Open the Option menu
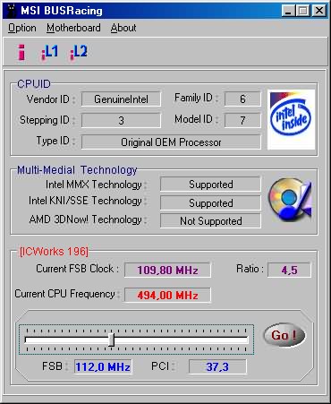 [x=22, y=28]
